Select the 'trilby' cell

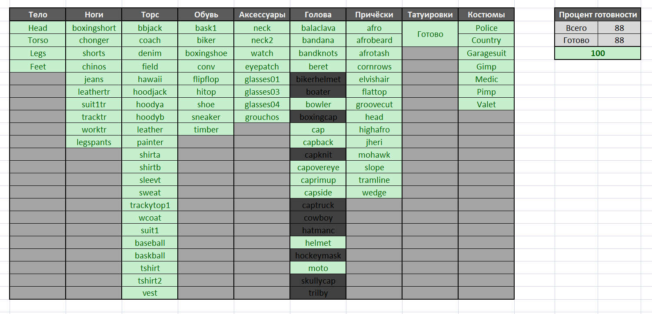click(x=318, y=293)
